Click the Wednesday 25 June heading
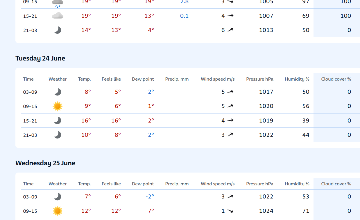This screenshot has height=220, width=360. pos(45,163)
